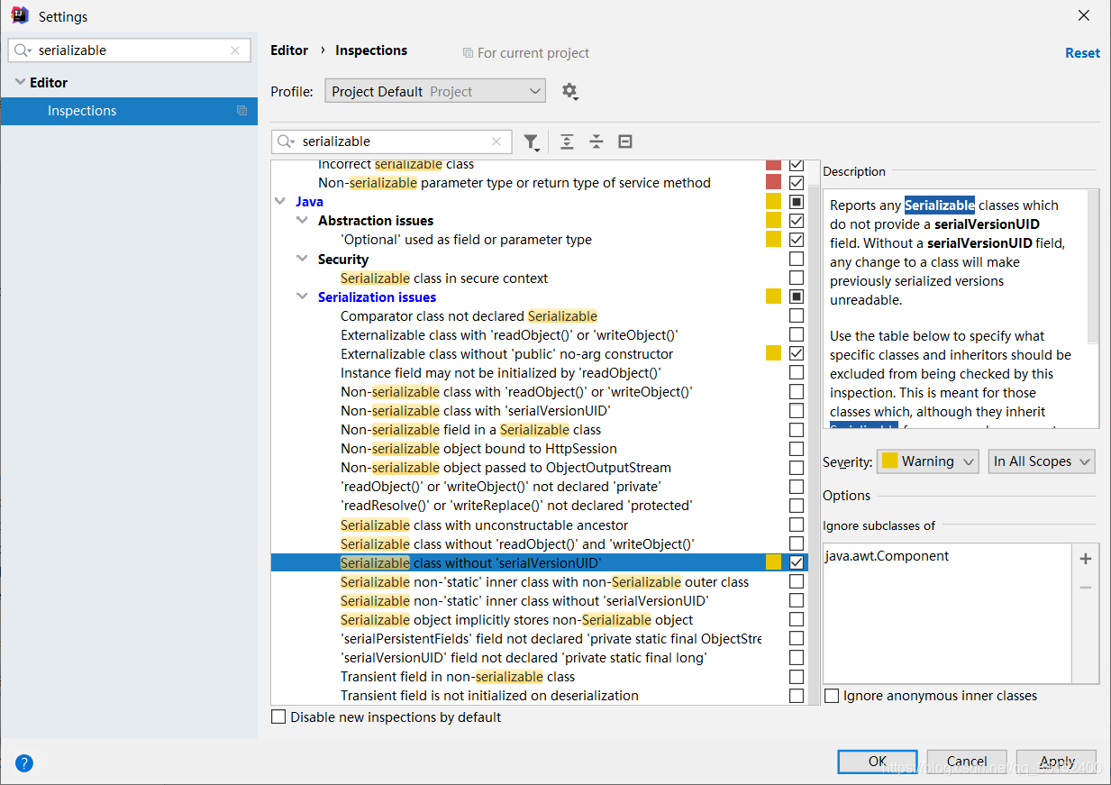The height and width of the screenshot is (785, 1111).
Task: Uncheck Serializable class without 'serialVersionUID'
Action: click(x=797, y=562)
